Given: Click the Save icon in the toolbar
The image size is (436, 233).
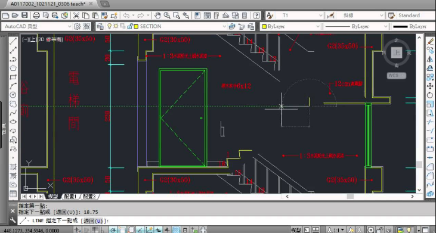Looking at the screenshot, I should point(24,15).
